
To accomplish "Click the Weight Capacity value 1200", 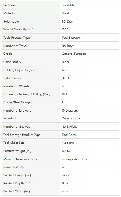I will (65, 29).
